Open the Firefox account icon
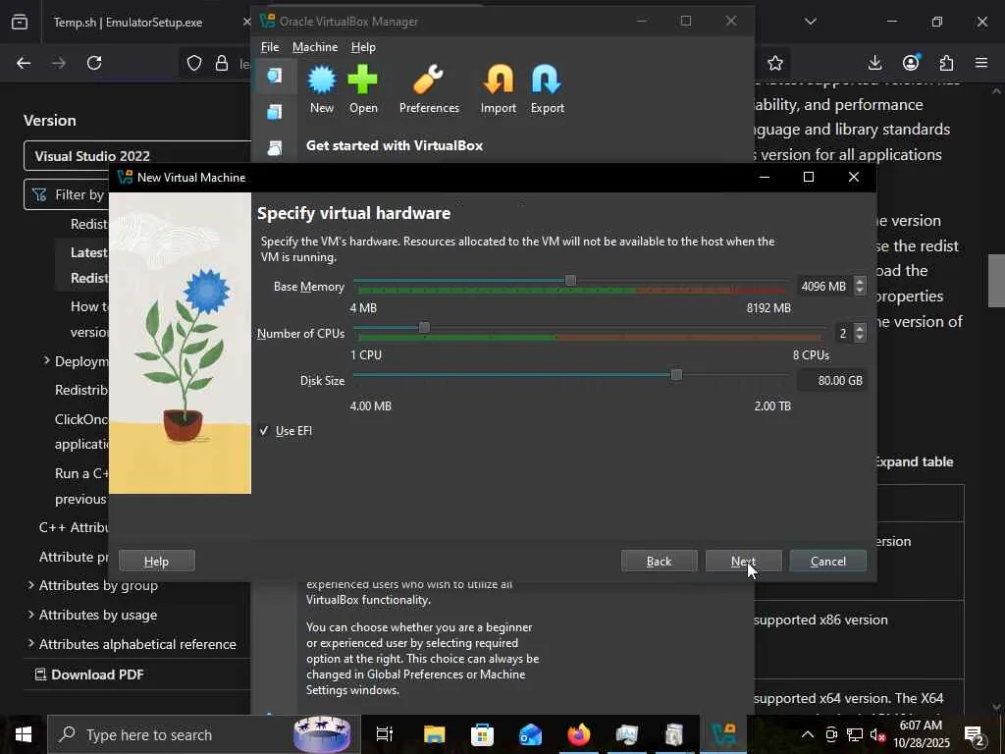 pos(911,62)
